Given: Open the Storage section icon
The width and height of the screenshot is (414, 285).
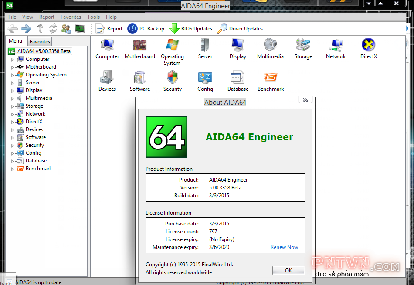Looking at the screenshot, I should (x=303, y=49).
